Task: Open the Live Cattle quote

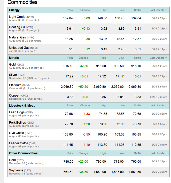Action: [x=17, y=133]
